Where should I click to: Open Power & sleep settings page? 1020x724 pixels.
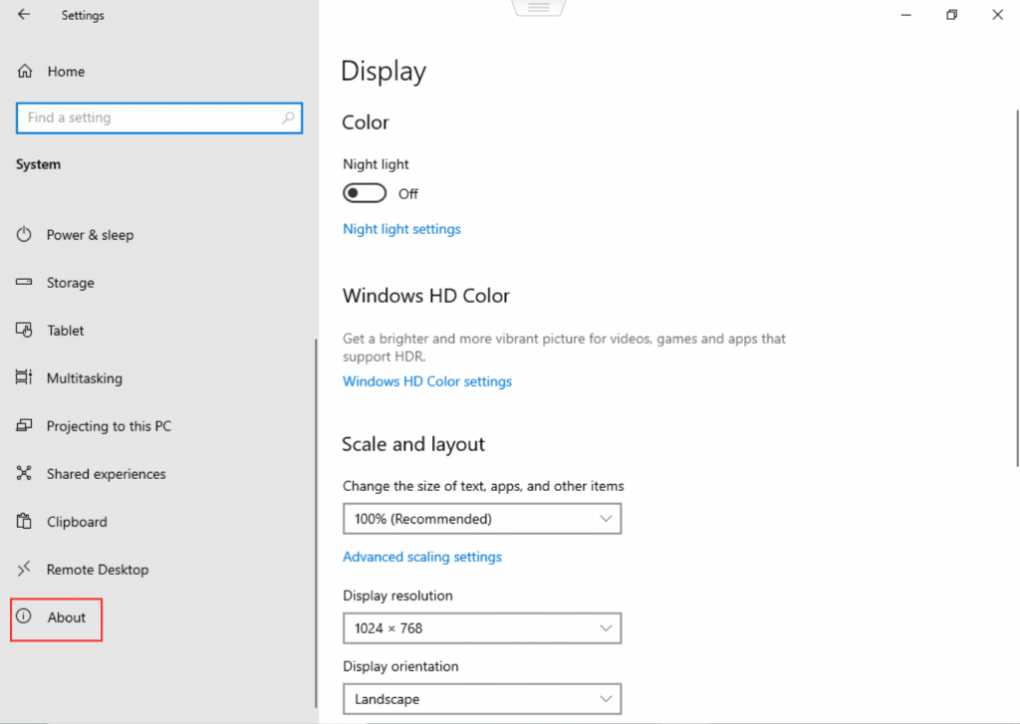click(x=90, y=235)
